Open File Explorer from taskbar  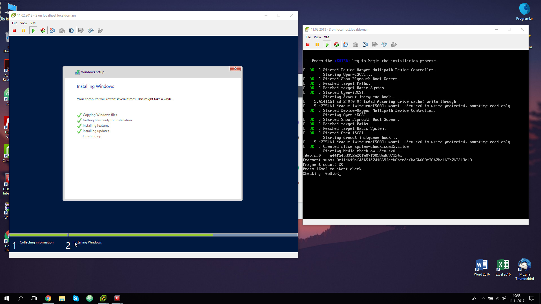tap(62, 298)
